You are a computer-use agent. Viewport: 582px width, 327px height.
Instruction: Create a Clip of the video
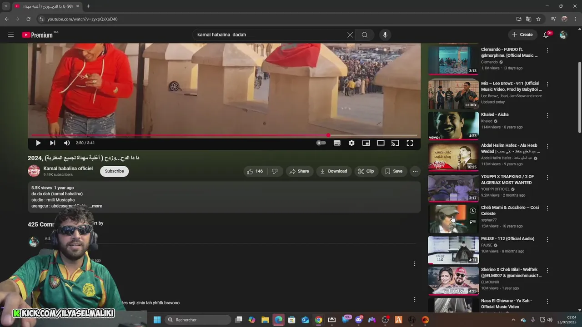(x=366, y=171)
